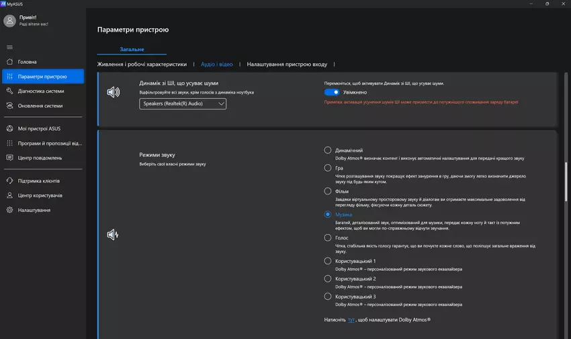
Task: Open Підтримка клієнтів headset icon
Action: [x=9, y=181]
